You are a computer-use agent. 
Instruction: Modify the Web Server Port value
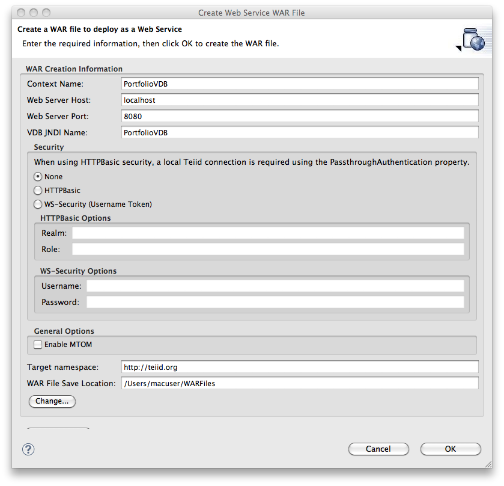click(299, 116)
